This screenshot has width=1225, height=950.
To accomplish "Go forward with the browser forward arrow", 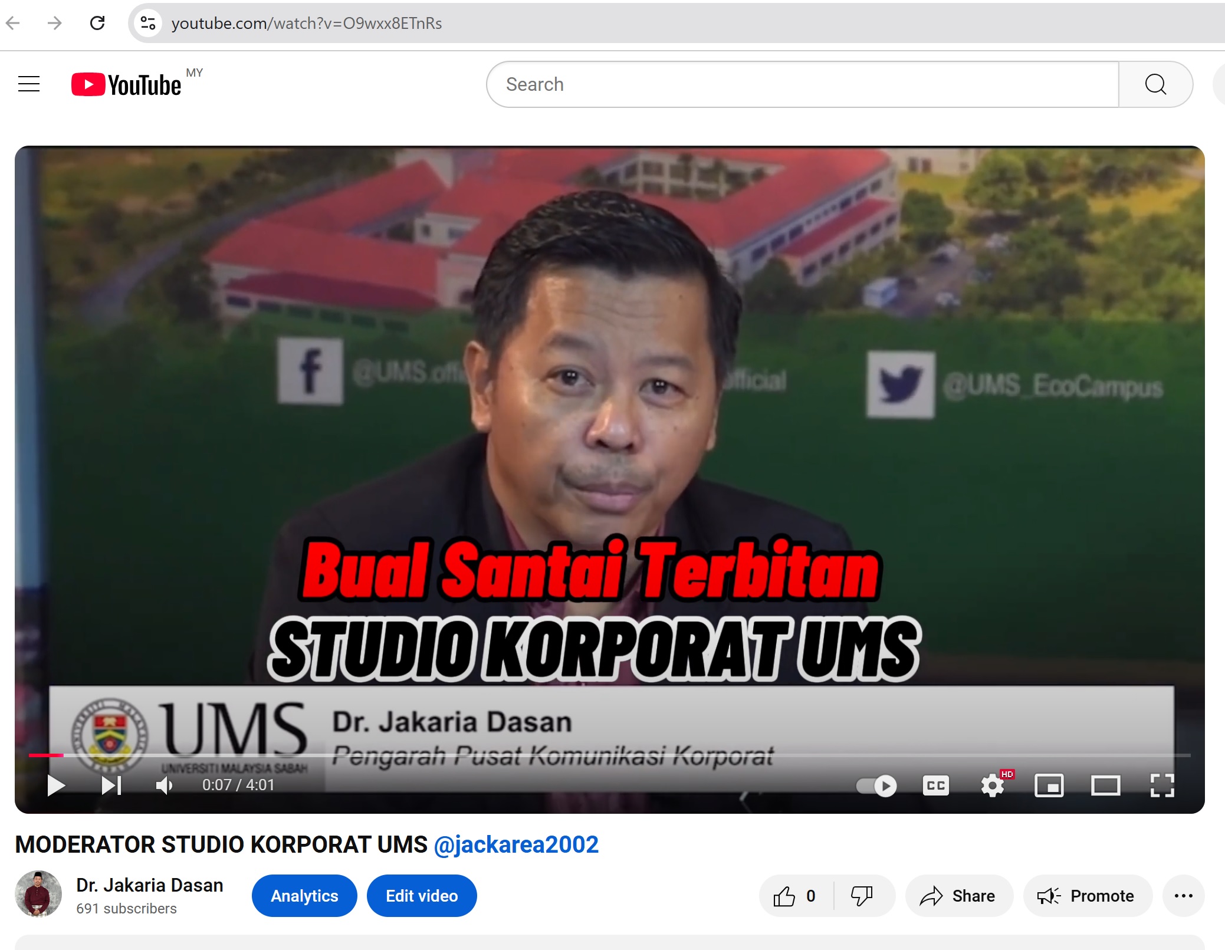I will point(55,23).
